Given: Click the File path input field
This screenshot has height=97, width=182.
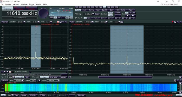Looking at the screenshot, I should click(34, 74).
